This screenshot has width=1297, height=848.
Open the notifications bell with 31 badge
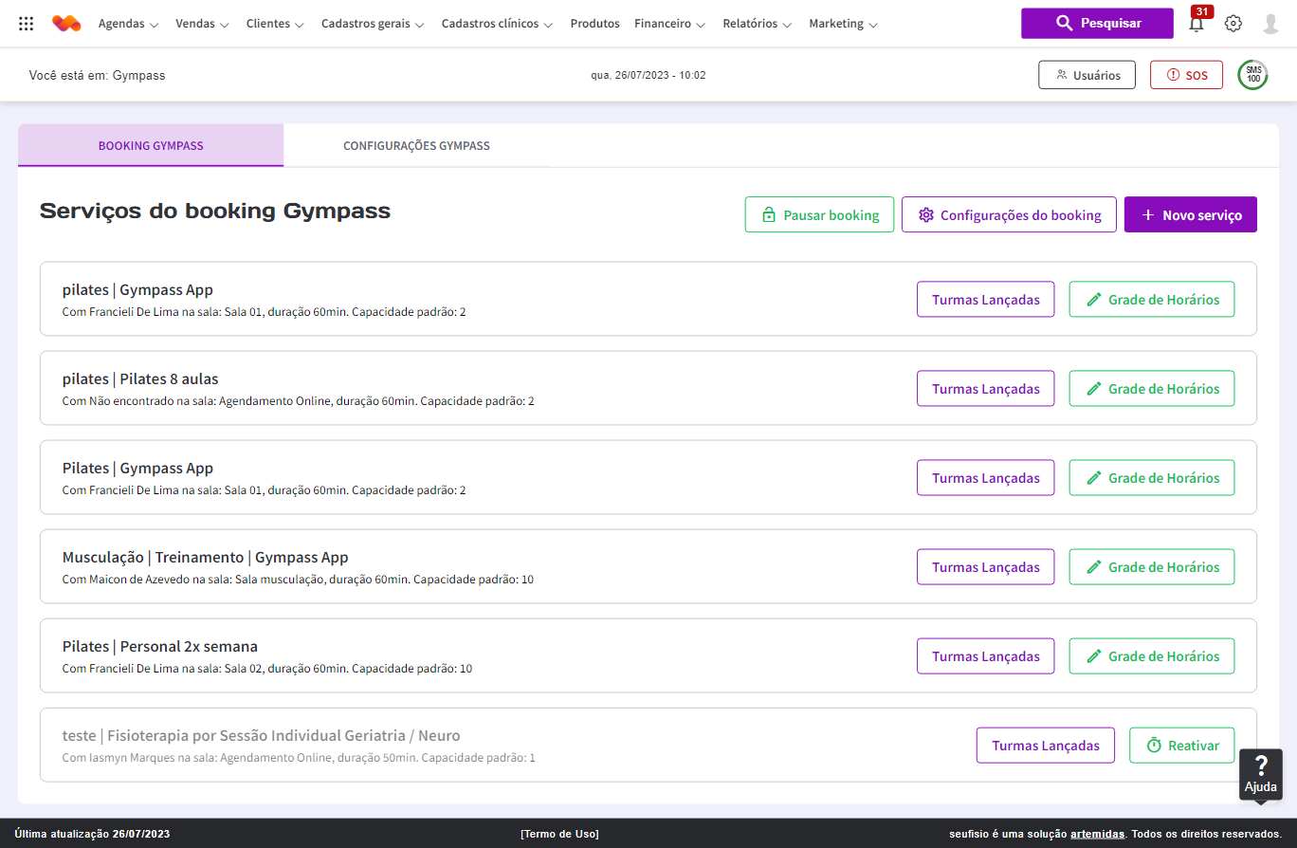coord(1197,23)
